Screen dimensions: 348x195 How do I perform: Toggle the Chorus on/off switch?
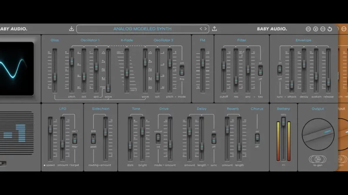coord(257,138)
